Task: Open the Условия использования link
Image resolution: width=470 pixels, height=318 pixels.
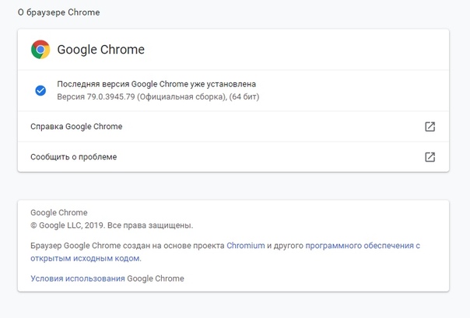Action: point(78,279)
